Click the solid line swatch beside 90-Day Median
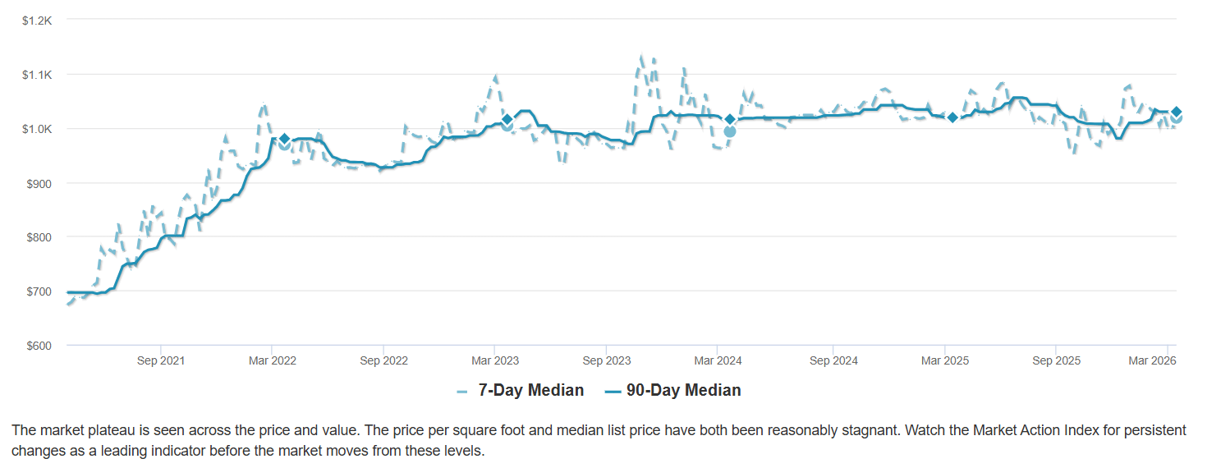1207x468 pixels. pyautogui.click(x=613, y=392)
